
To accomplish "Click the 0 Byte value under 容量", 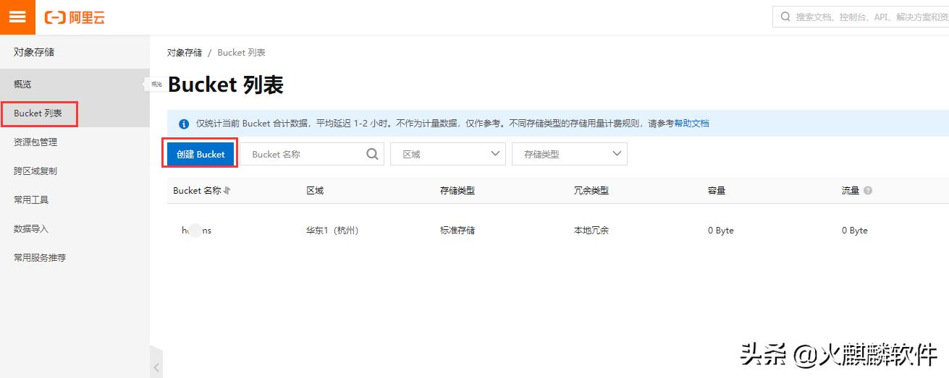I will 721,231.
